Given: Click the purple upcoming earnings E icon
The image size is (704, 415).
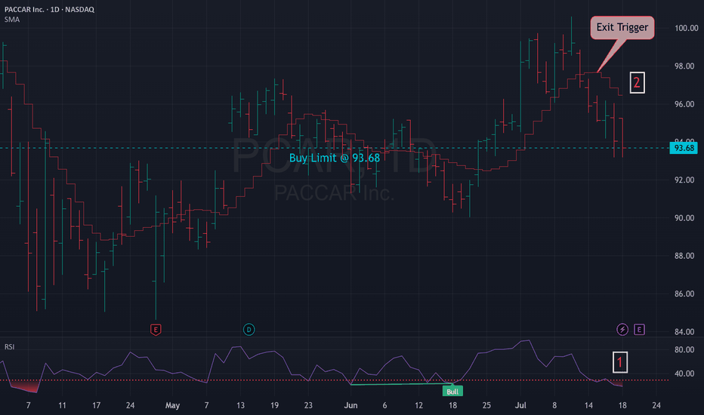Looking at the screenshot, I should click(x=639, y=330).
